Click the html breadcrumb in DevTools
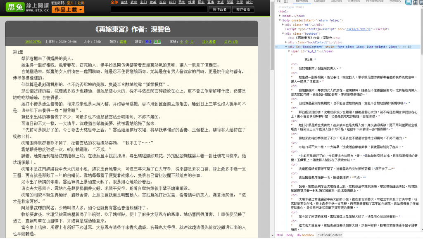423x239 pixels. 280,235
